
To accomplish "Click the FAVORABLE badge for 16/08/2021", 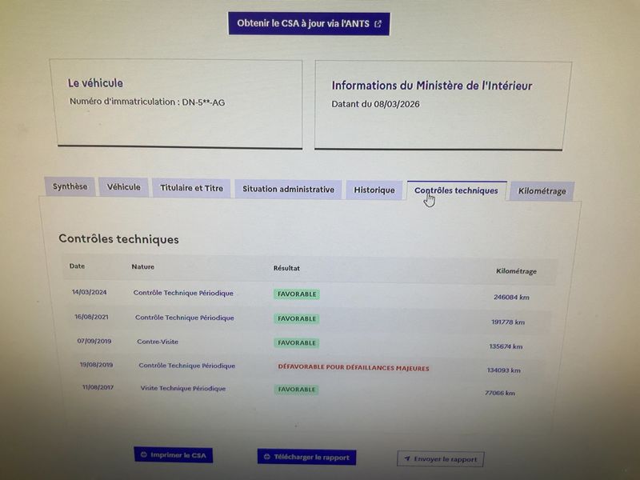I will pyautogui.click(x=297, y=318).
